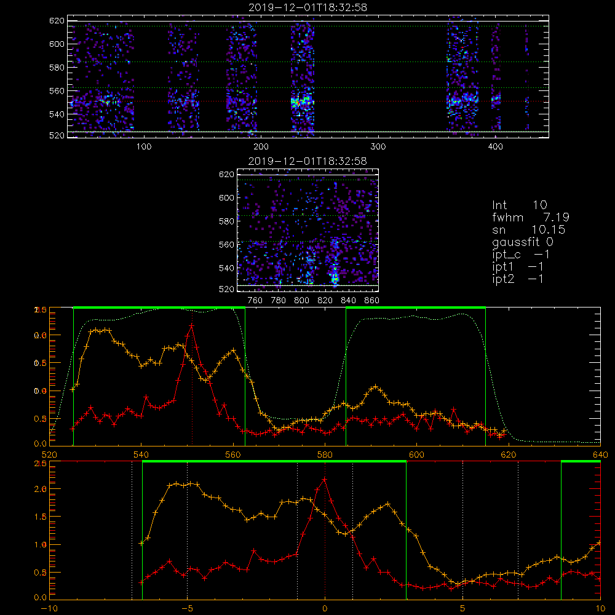Click x-axis label 200 on top spectrogram

(261, 147)
